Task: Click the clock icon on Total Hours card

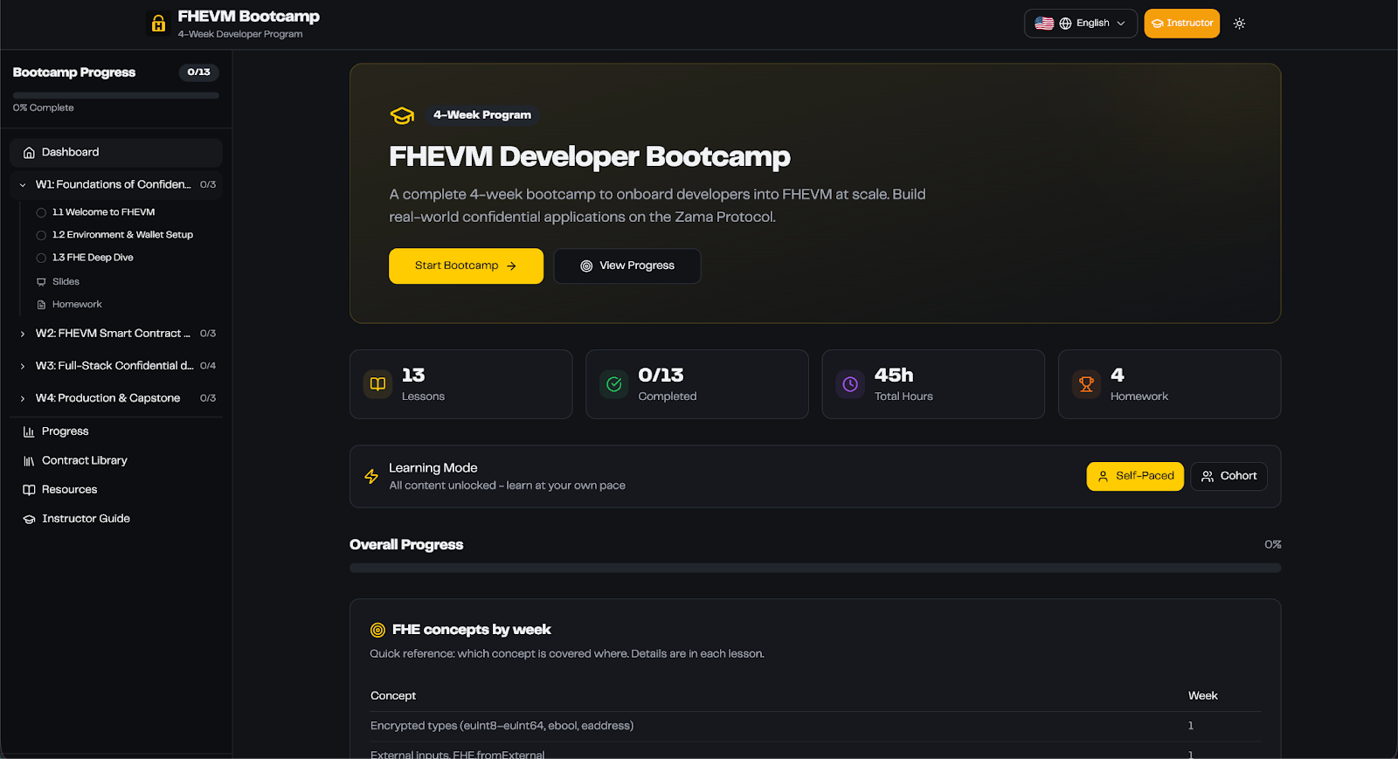Action: click(850, 384)
